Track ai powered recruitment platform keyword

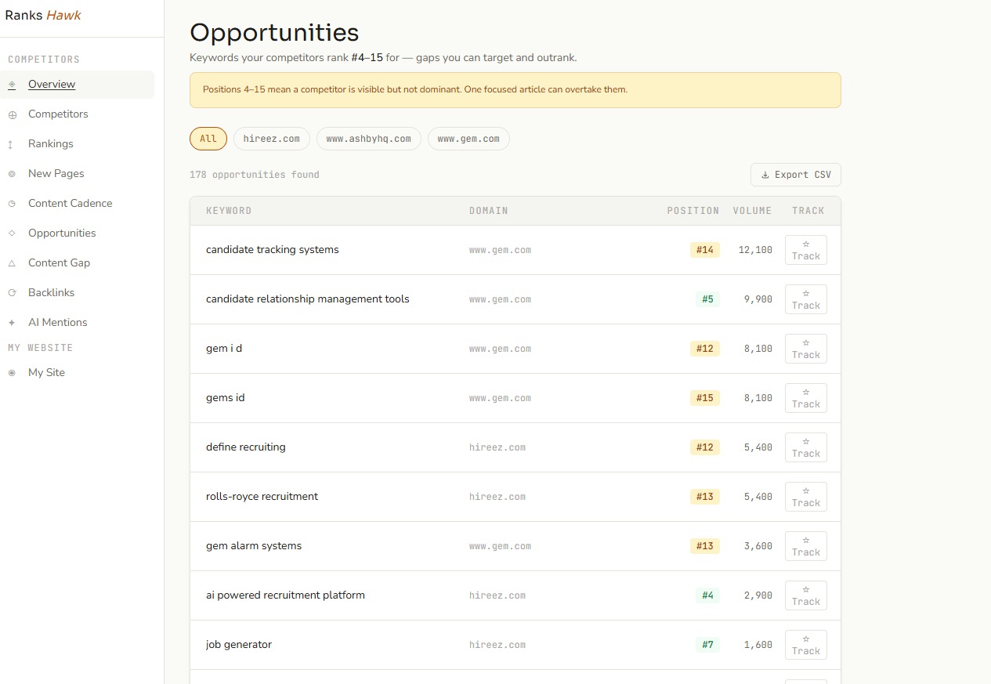[806, 595]
